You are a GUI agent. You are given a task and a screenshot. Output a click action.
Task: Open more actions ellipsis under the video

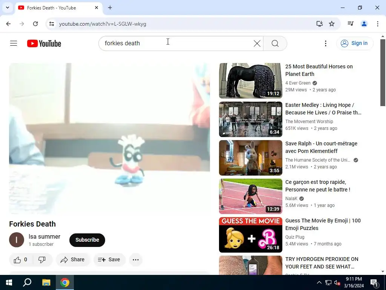[136, 260]
